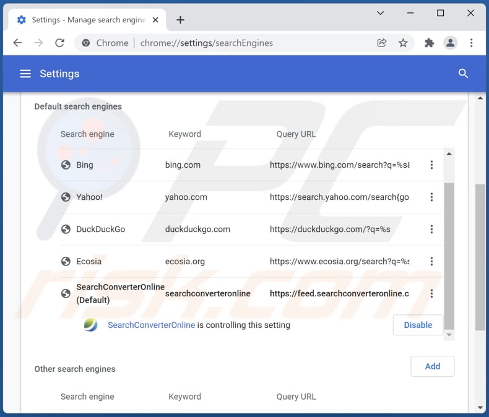Click the list scrollbar up arrow
The height and width of the screenshot is (417, 489).
tap(449, 154)
